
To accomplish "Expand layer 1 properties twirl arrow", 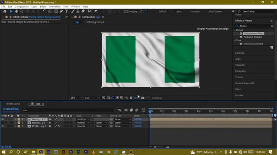I will click(16, 119).
